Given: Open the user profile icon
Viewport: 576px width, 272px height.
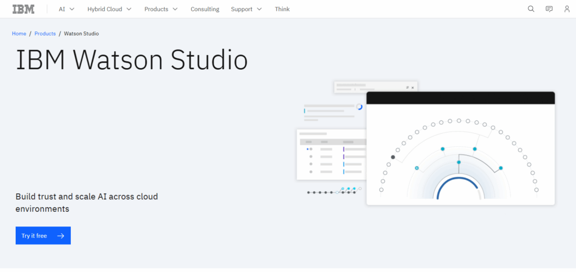Looking at the screenshot, I should [x=567, y=9].
